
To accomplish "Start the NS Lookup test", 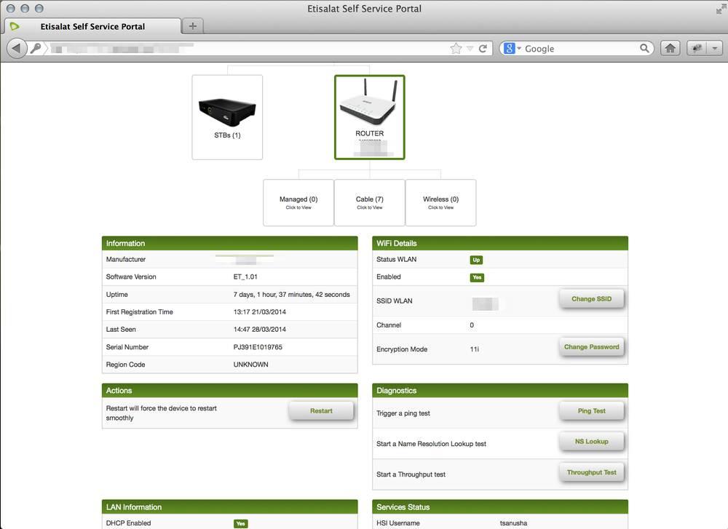I will pyautogui.click(x=591, y=442).
